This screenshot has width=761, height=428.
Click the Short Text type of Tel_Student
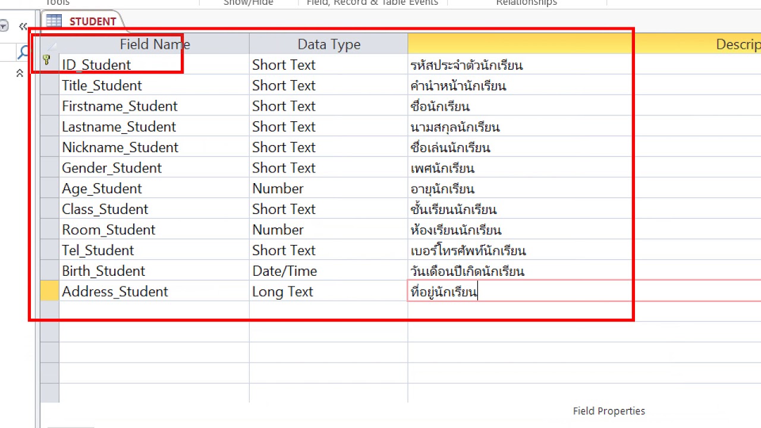[x=329, y=250]
